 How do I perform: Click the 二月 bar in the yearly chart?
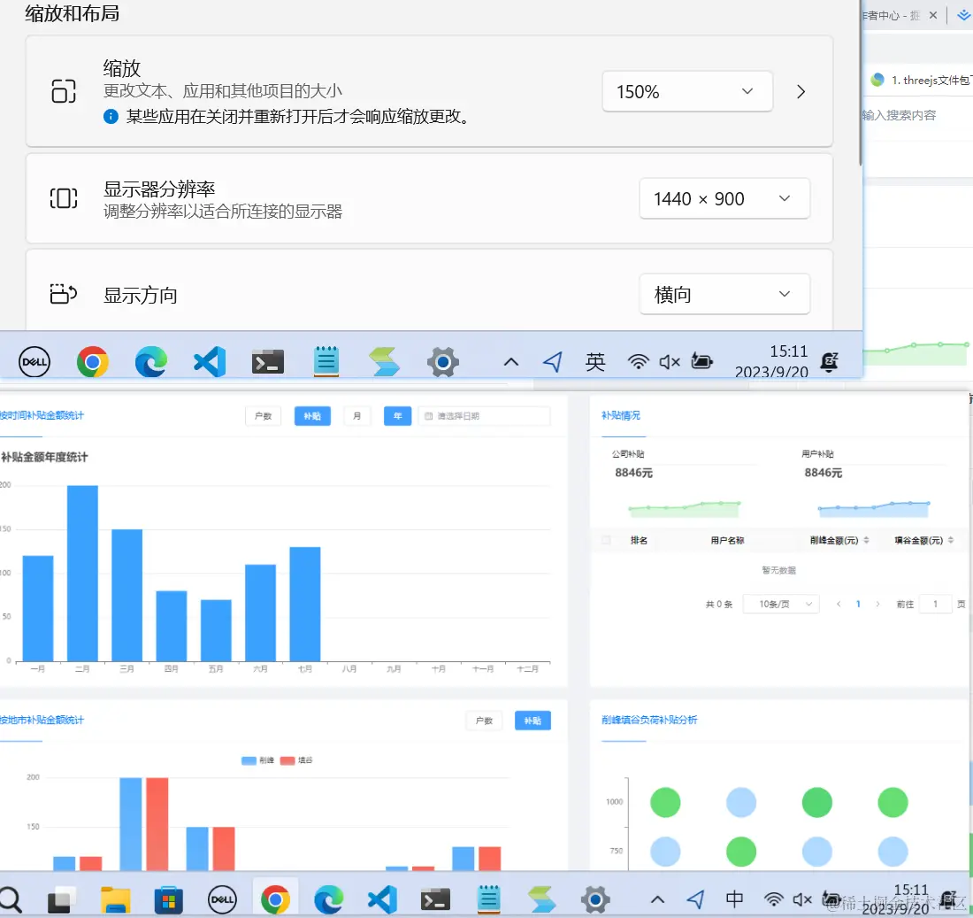pos(82,574)
